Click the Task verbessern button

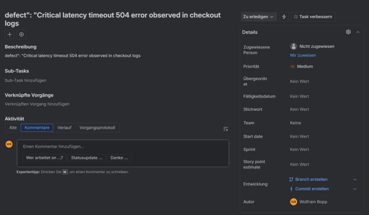(313, 17)
